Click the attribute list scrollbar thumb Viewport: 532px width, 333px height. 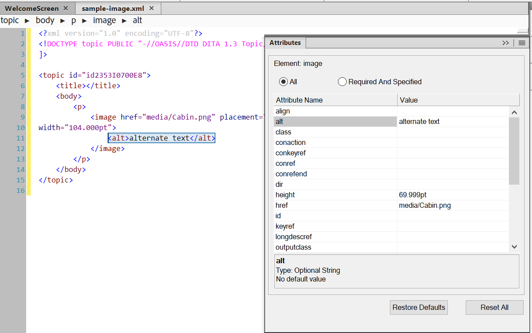[x=514, y=151]
